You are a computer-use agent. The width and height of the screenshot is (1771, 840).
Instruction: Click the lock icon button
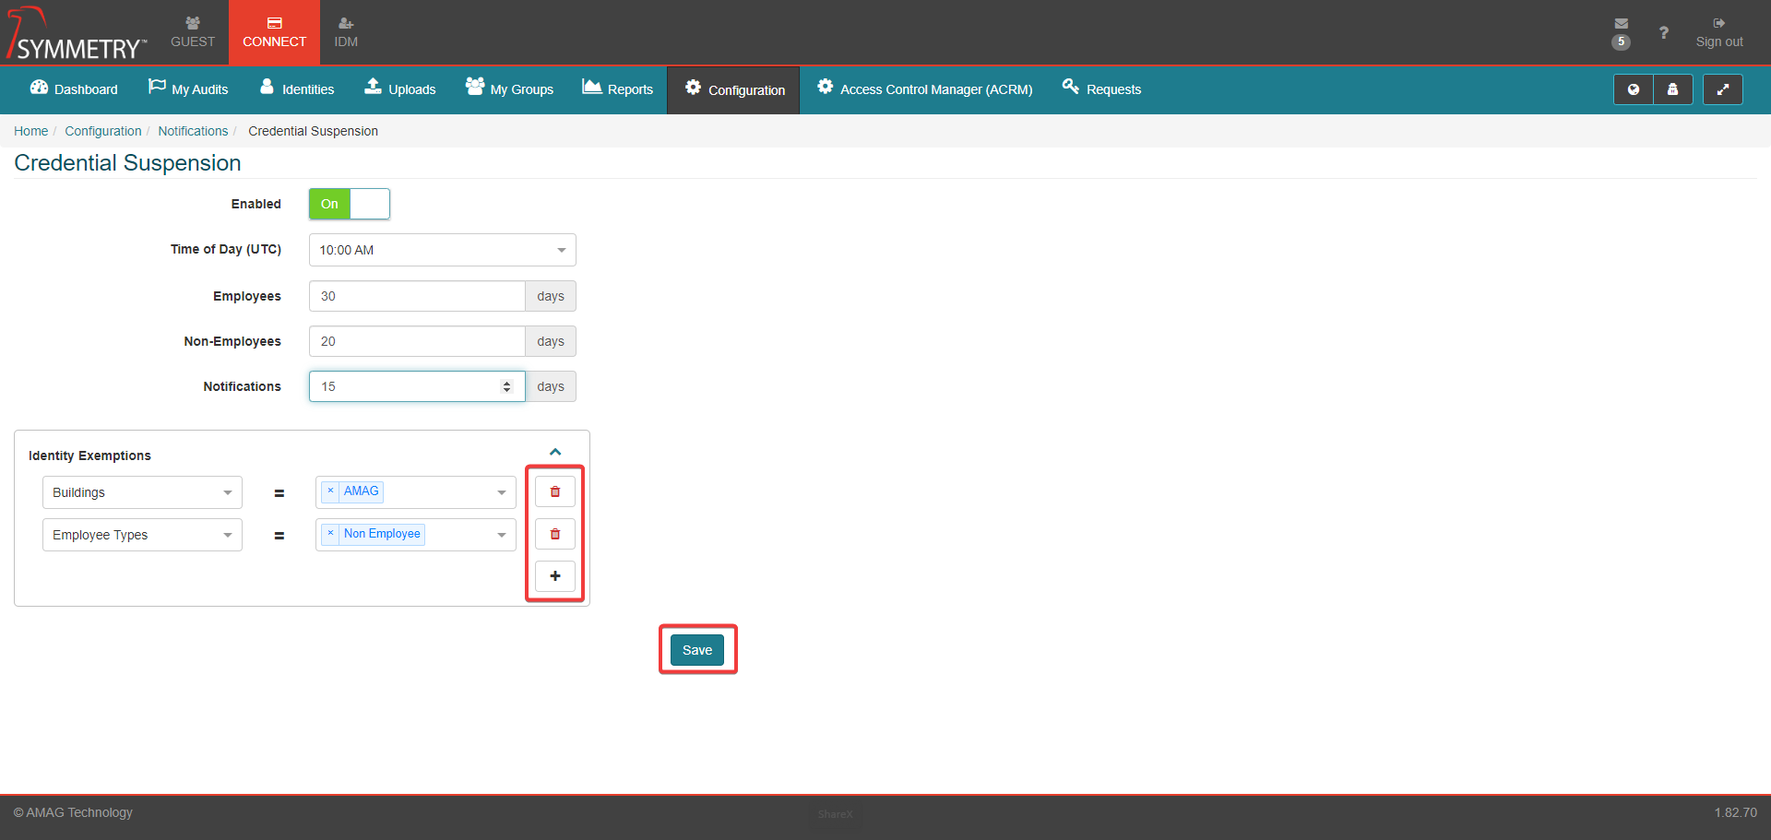click(x=1672, y=89)
